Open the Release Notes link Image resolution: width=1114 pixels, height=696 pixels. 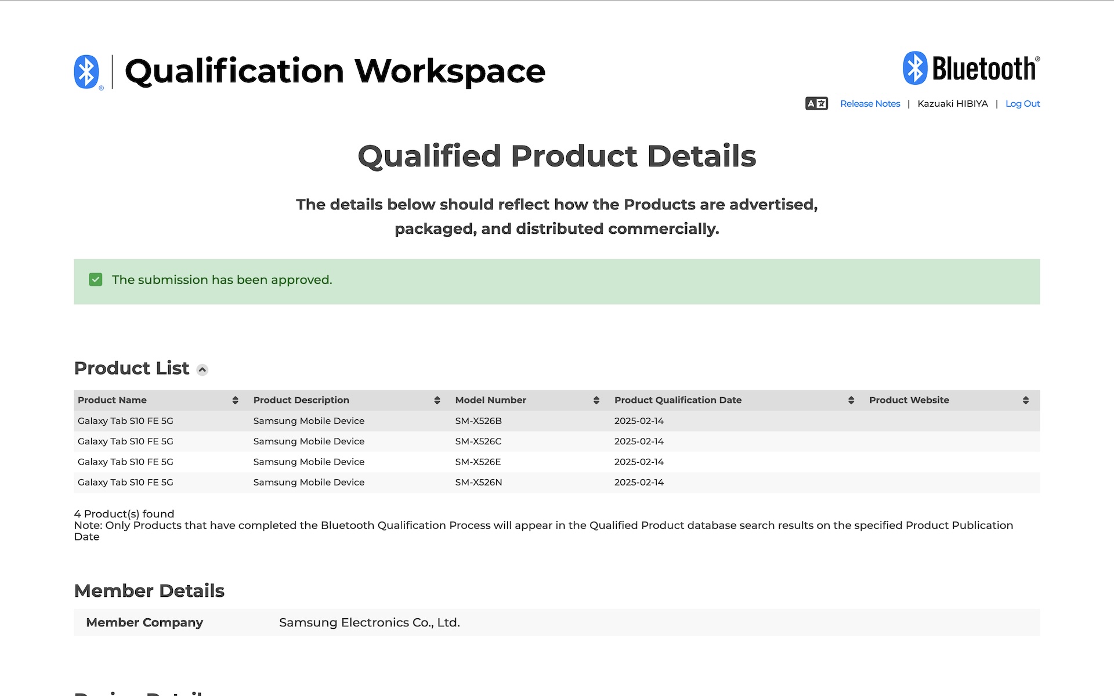870,104
